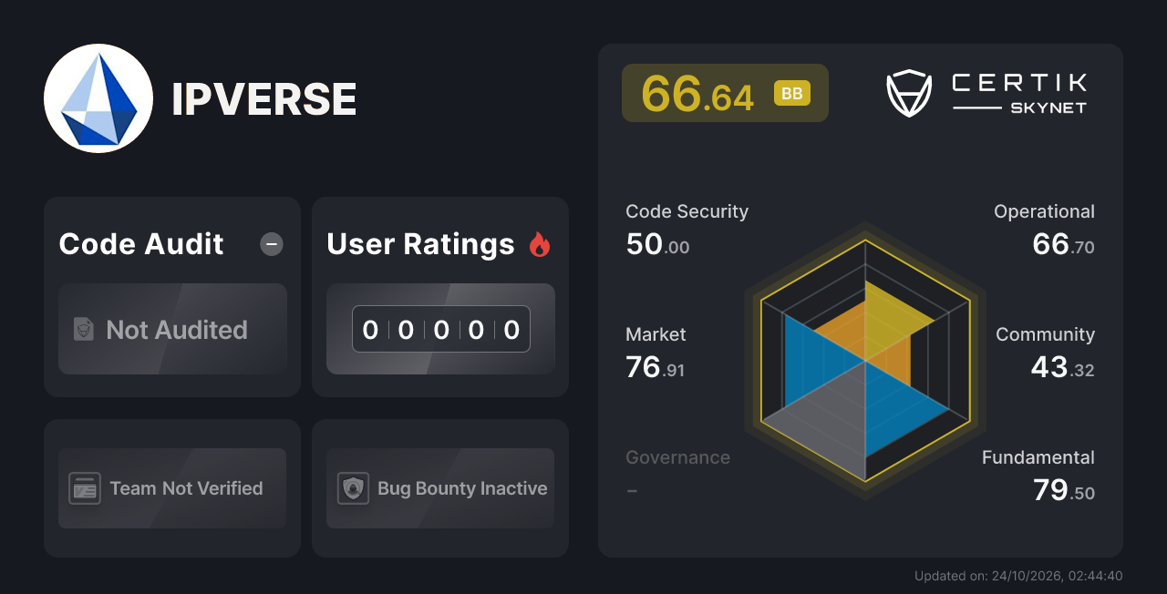Open the Bug Bounty Inactive box
The image size is (1167, 594).
click(440, 488)
